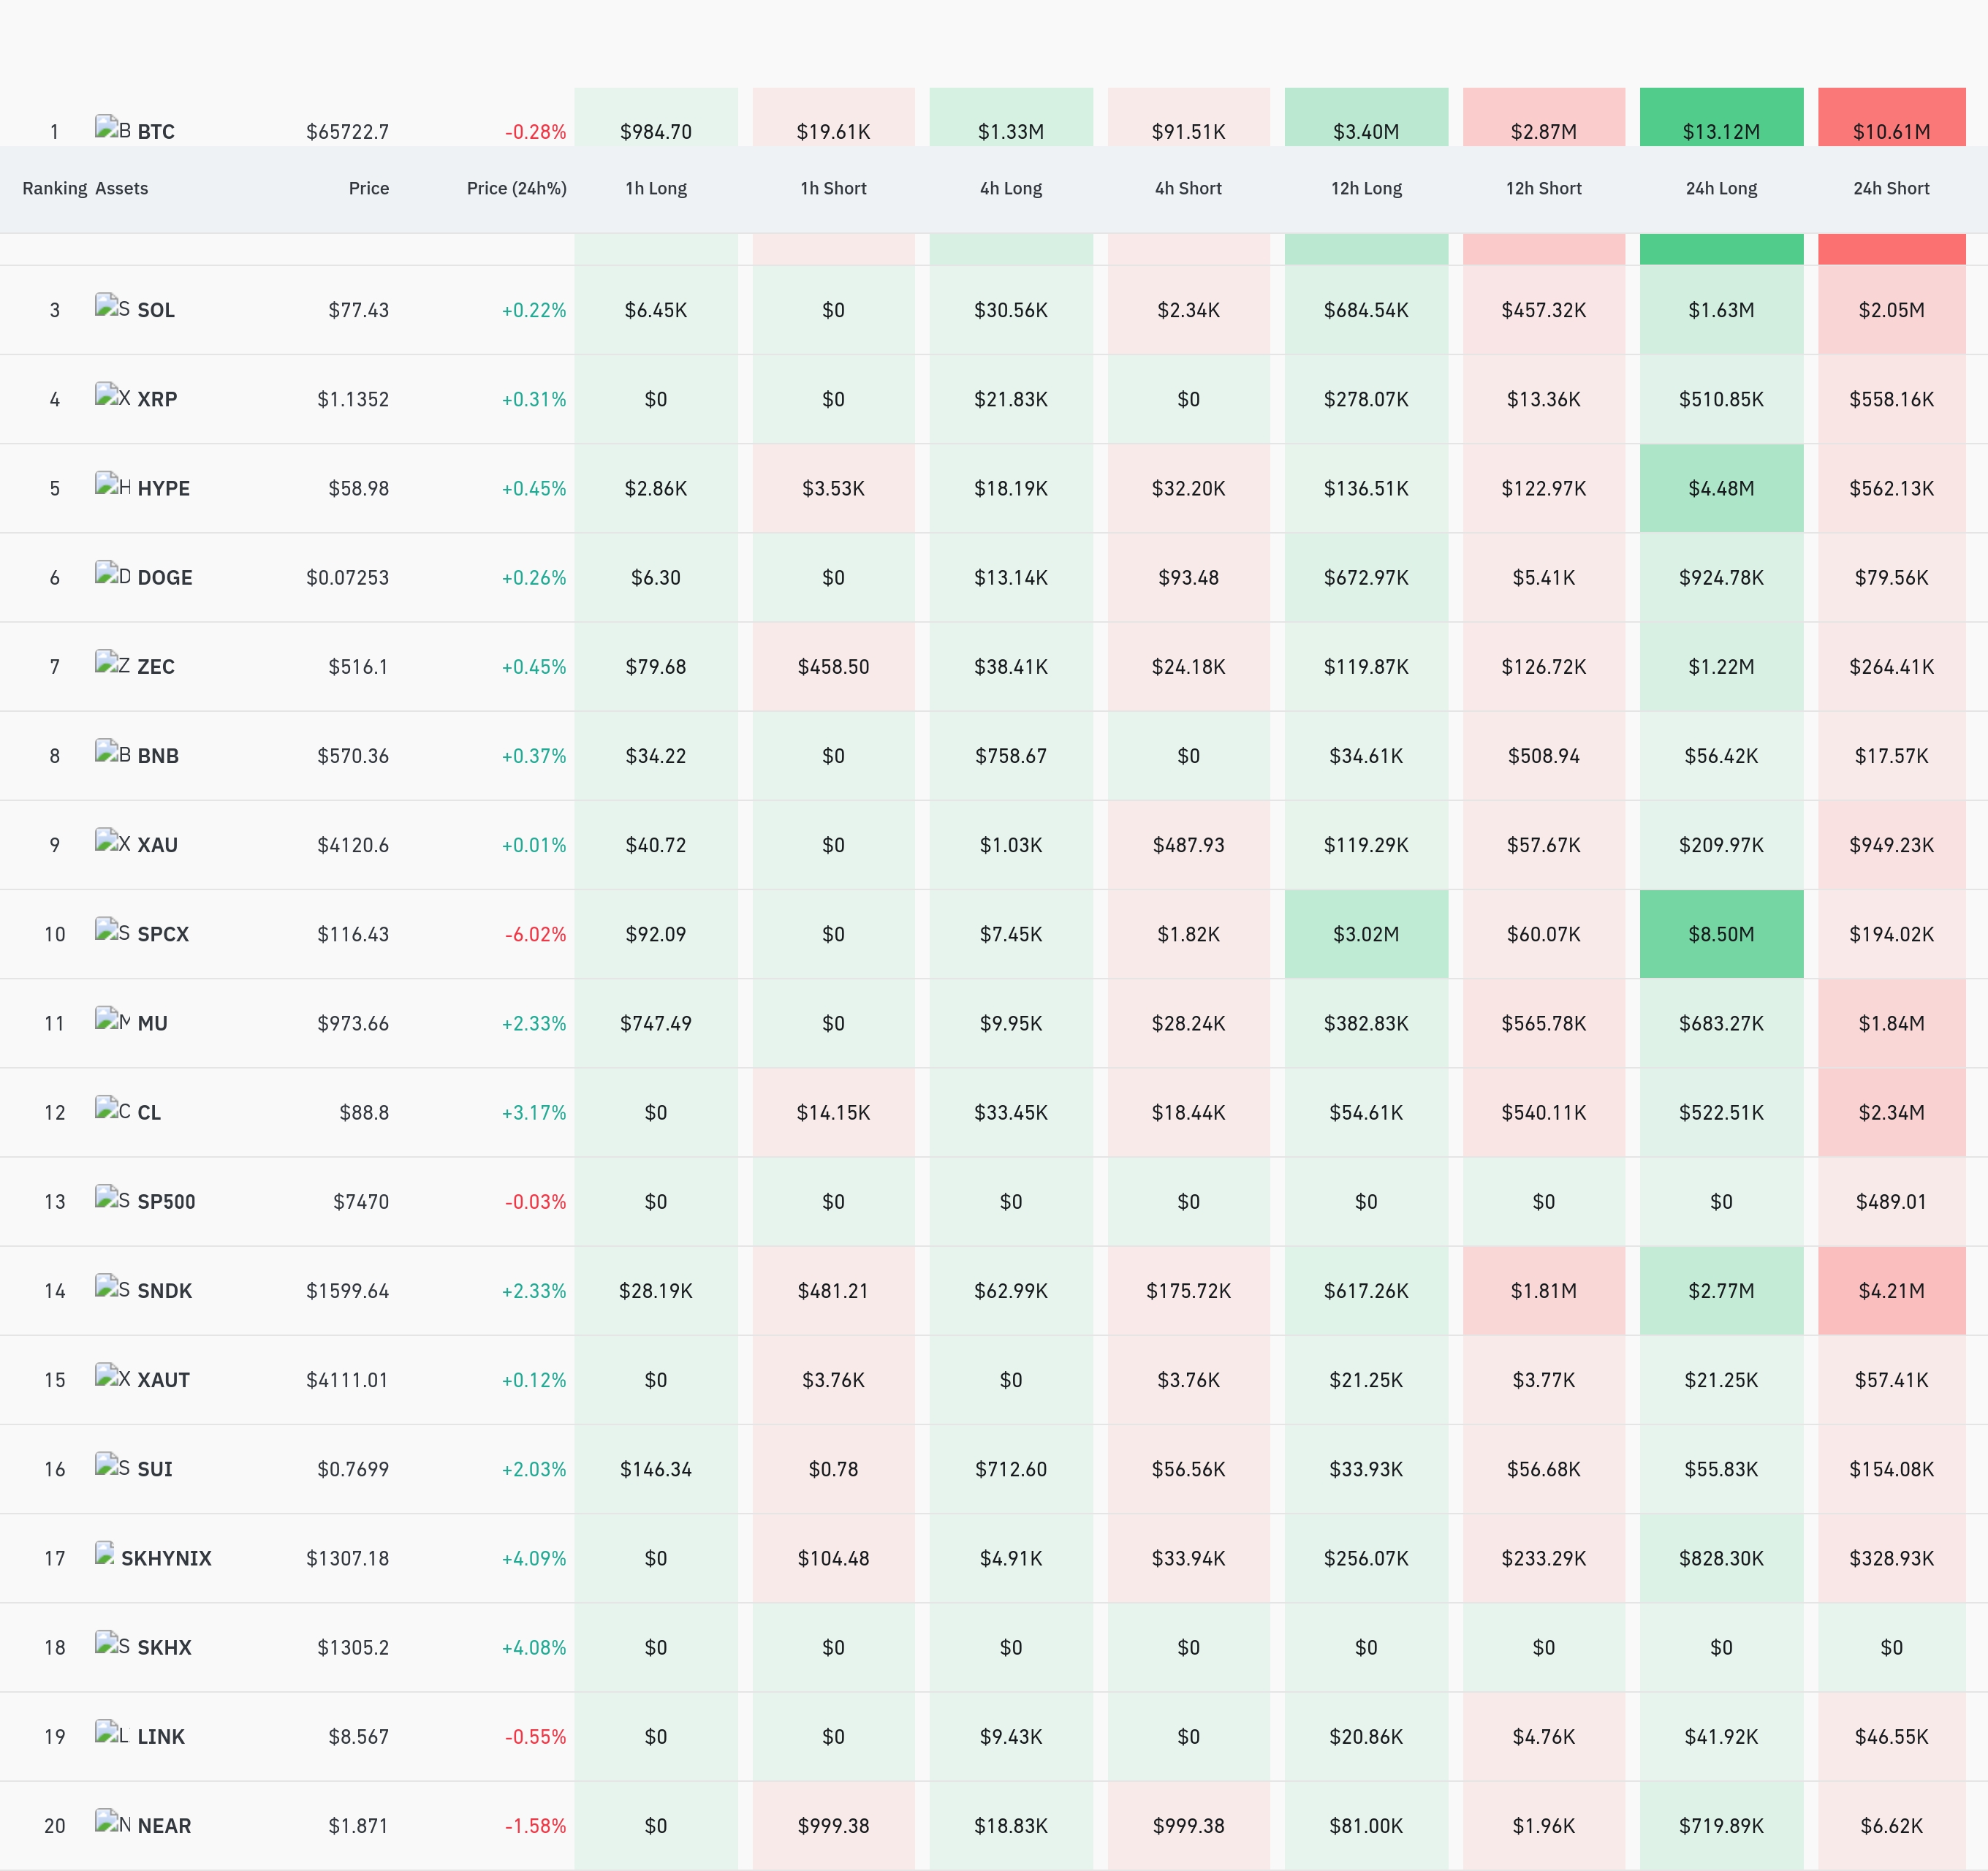Click the BTC 24h Short cell $10.61M
Screen dimensions: 1988x1871
point(1892,117)
